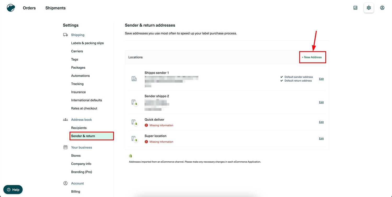The image size is (392, 197).
Task: Click the Your business store icon
Action: coord(65,147)
